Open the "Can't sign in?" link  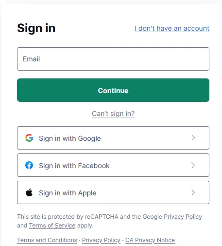(113, 114)
